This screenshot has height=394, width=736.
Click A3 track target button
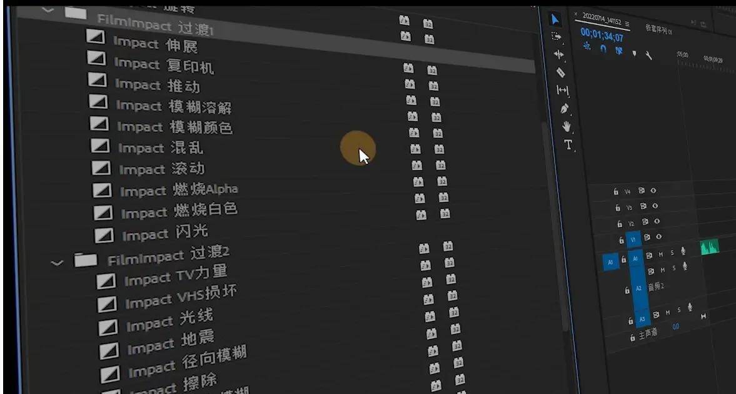click(x=642, y=319)
